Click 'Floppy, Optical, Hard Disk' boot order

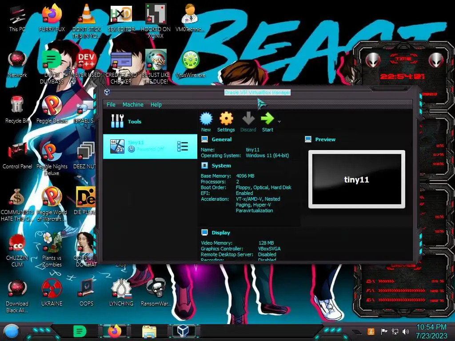(x=263, y=187)
